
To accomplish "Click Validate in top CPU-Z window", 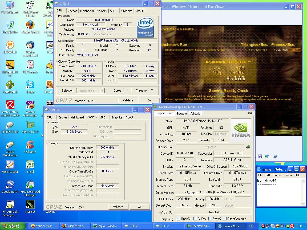I will (x=128, y=100).
